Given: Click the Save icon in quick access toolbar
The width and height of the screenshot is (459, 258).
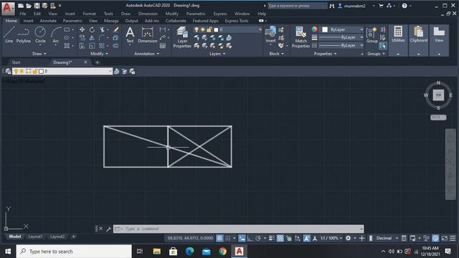Looking at the screenshot, I should pyautogui.click(x=37, y=6).
